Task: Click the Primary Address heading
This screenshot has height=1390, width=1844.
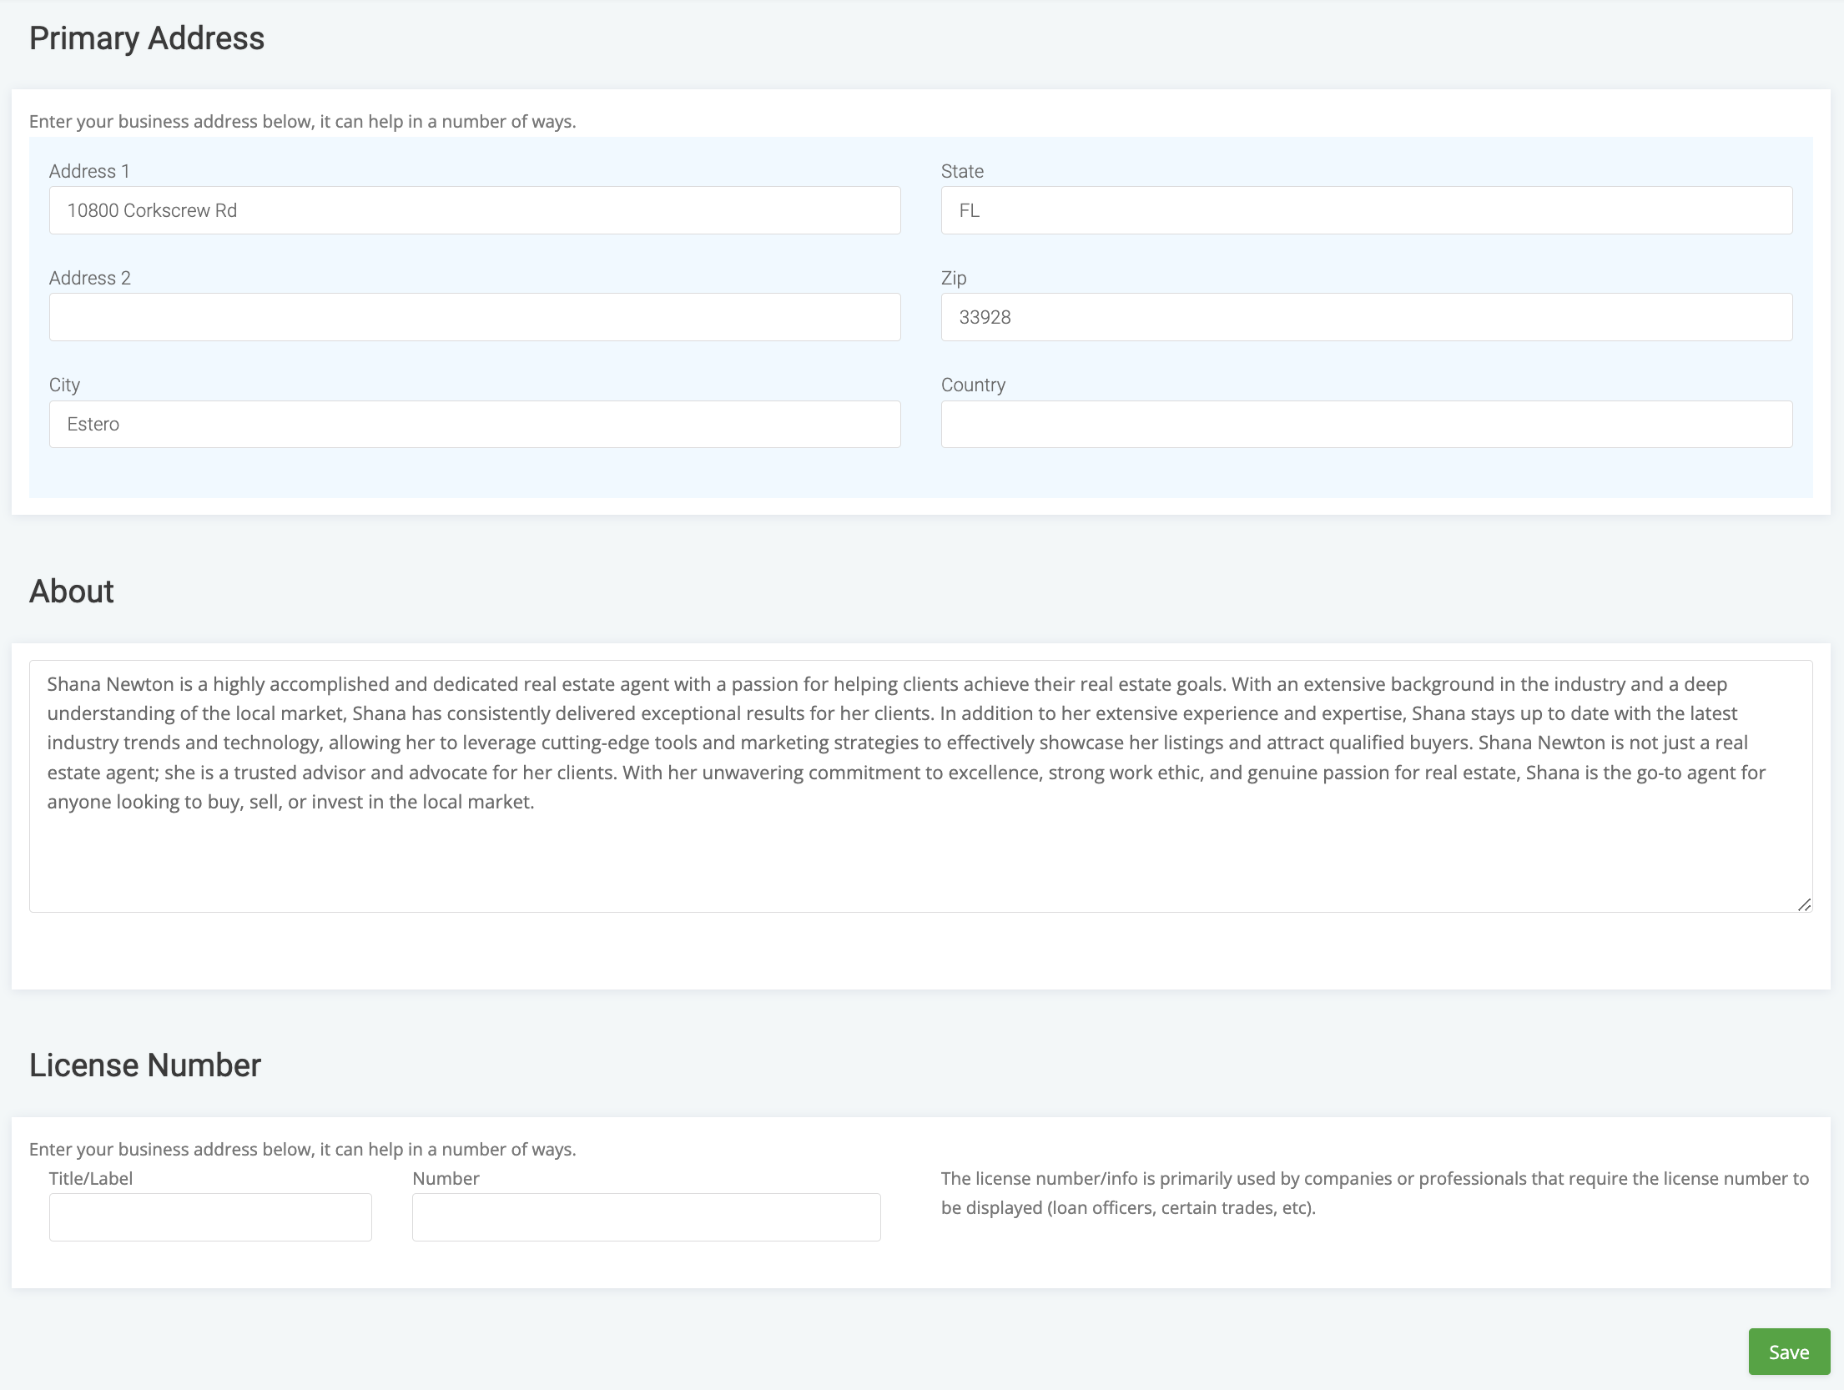Action: 147,38
